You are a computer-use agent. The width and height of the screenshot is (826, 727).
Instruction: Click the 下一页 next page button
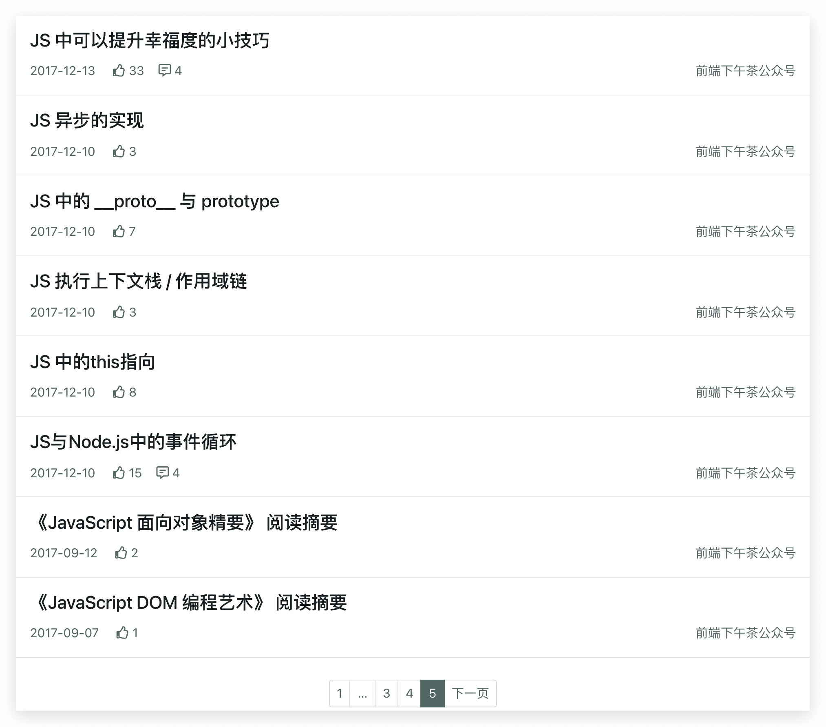point(470,693)
